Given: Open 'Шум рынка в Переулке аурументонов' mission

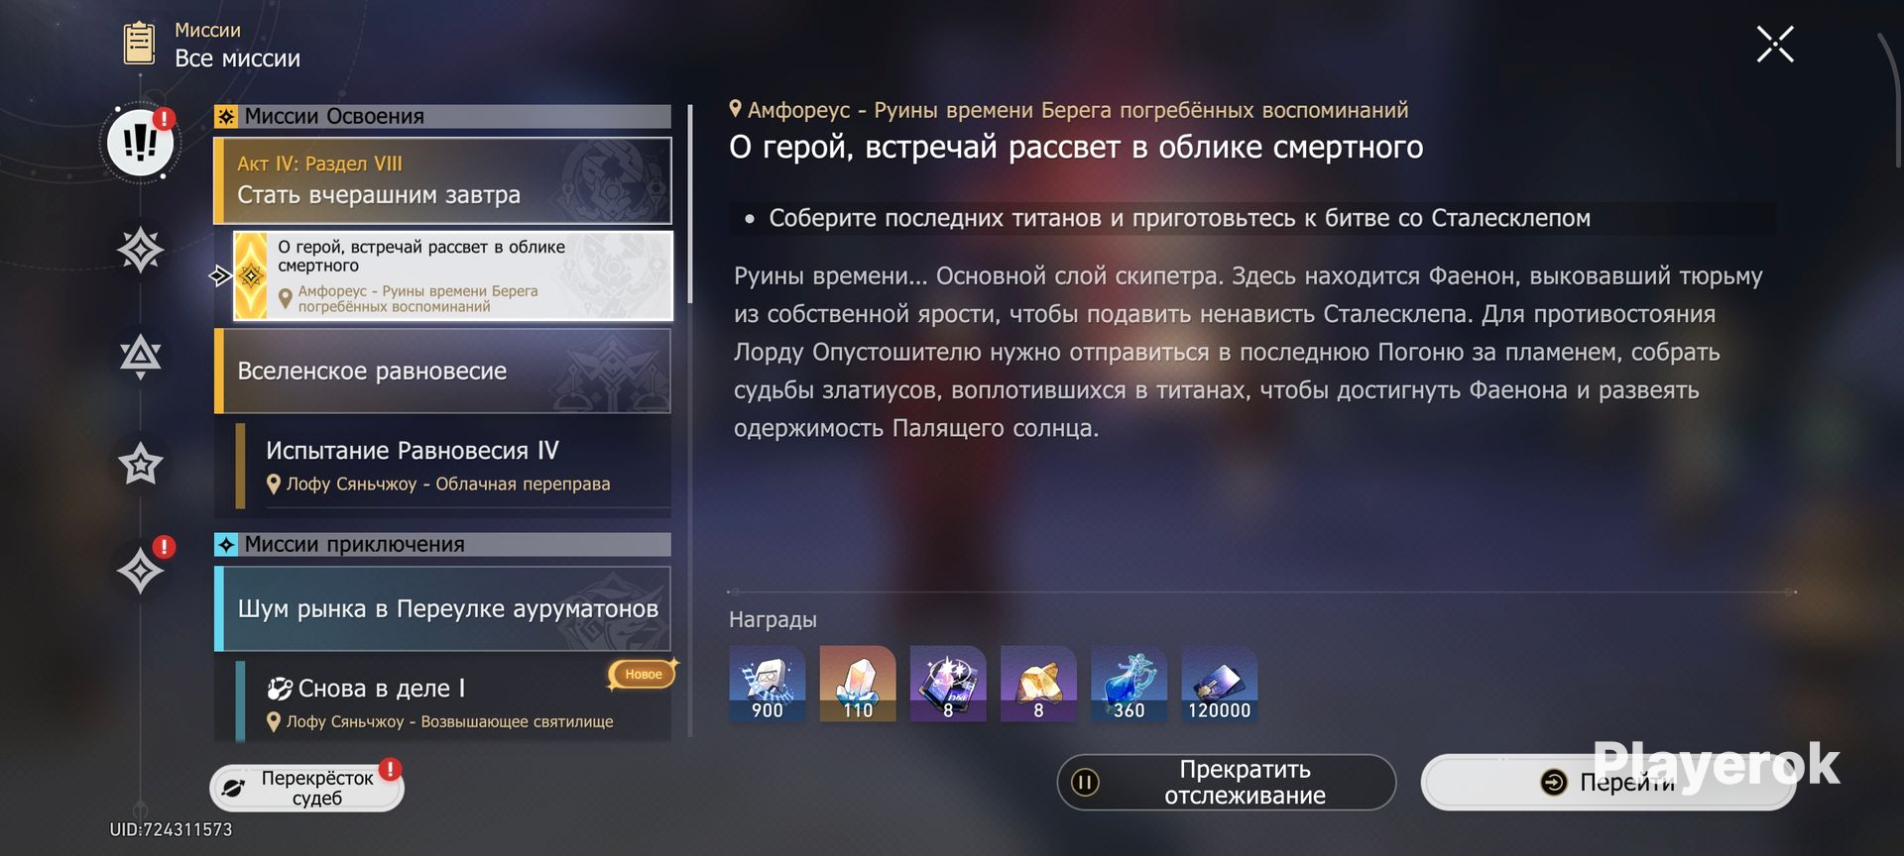Looking at the screenshot, I should [442, 608].
